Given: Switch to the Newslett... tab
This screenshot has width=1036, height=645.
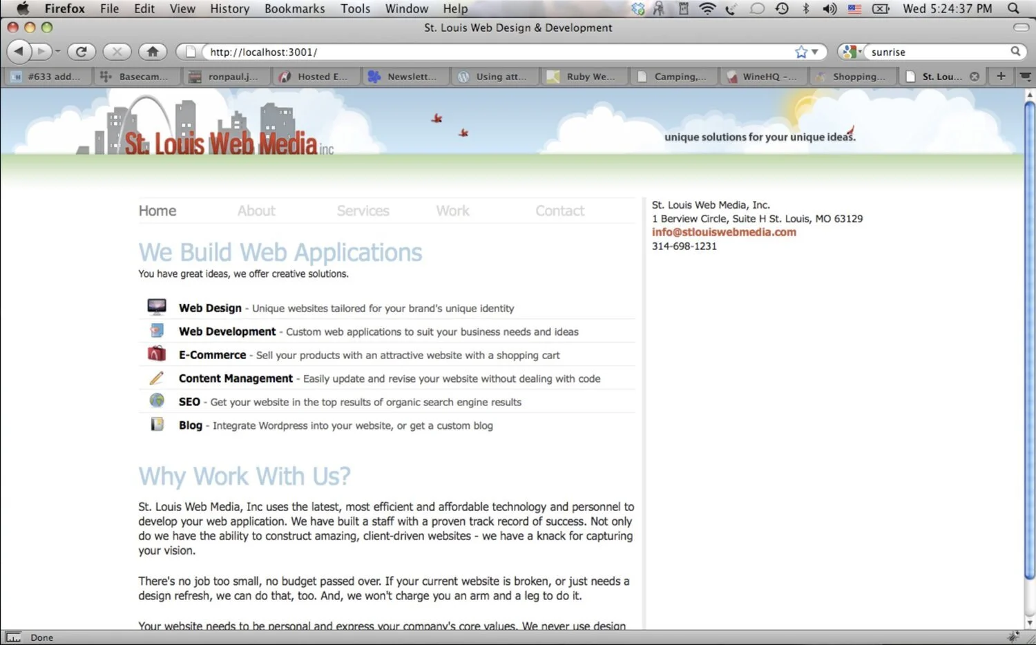Looking at the screenshot, I should (405, 77).
